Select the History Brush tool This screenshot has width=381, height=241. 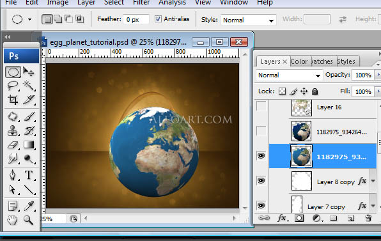[x=29, y=130]
